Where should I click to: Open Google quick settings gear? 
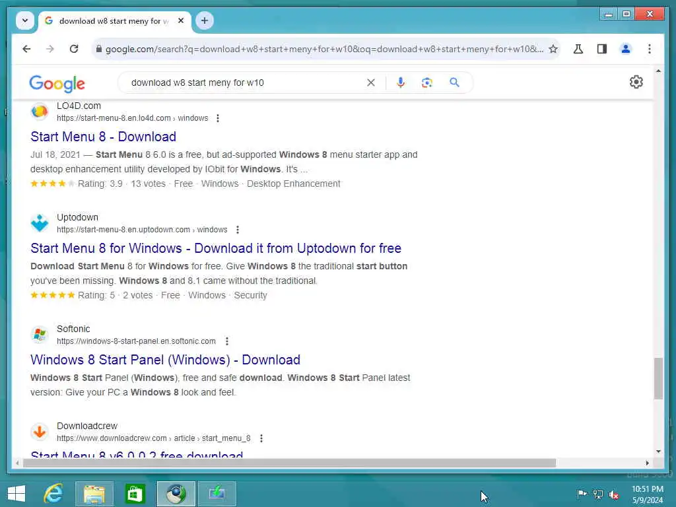coord(636,82)
